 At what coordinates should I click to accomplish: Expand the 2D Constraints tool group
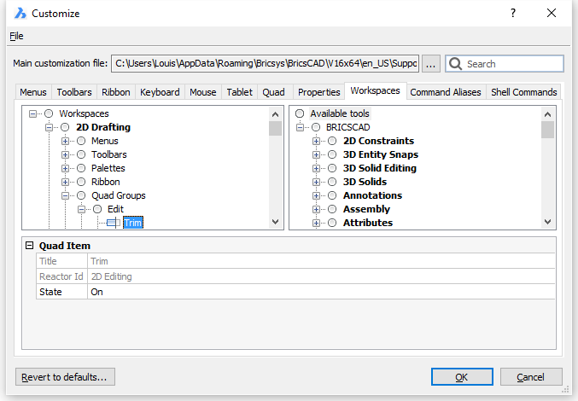coord(316,141)
